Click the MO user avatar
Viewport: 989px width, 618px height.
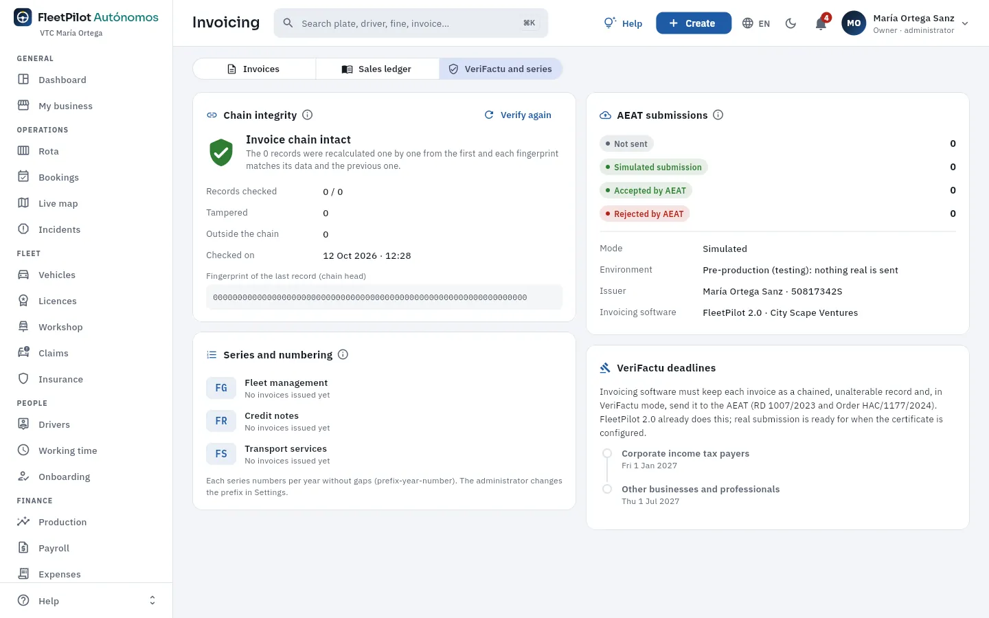pos(854,23)
